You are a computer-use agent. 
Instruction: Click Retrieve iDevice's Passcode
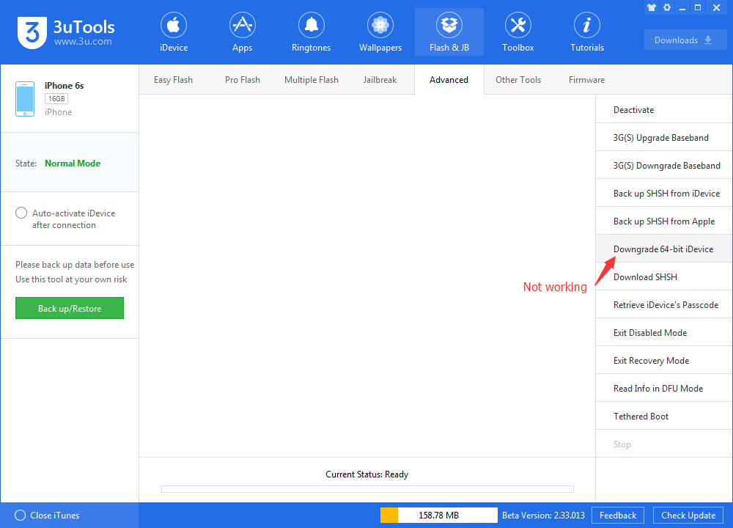[664, 305]
